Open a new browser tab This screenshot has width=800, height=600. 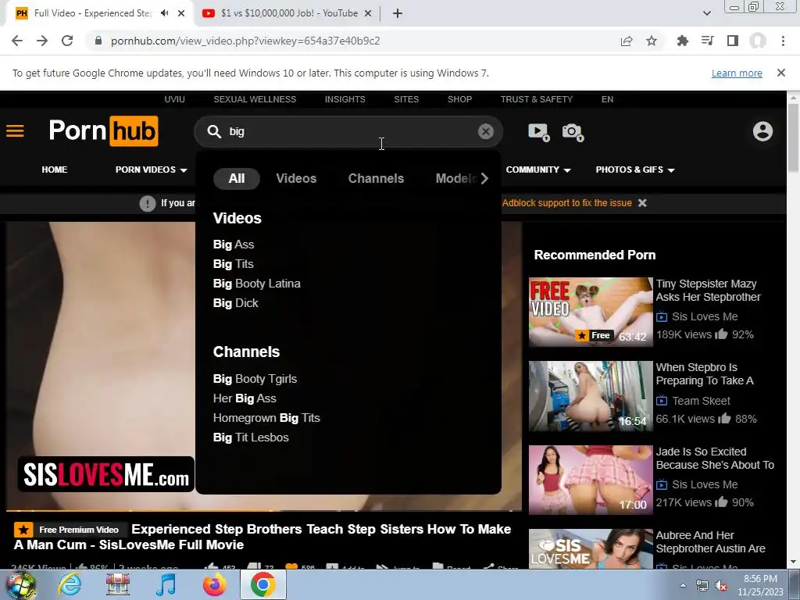coord(398,13)
